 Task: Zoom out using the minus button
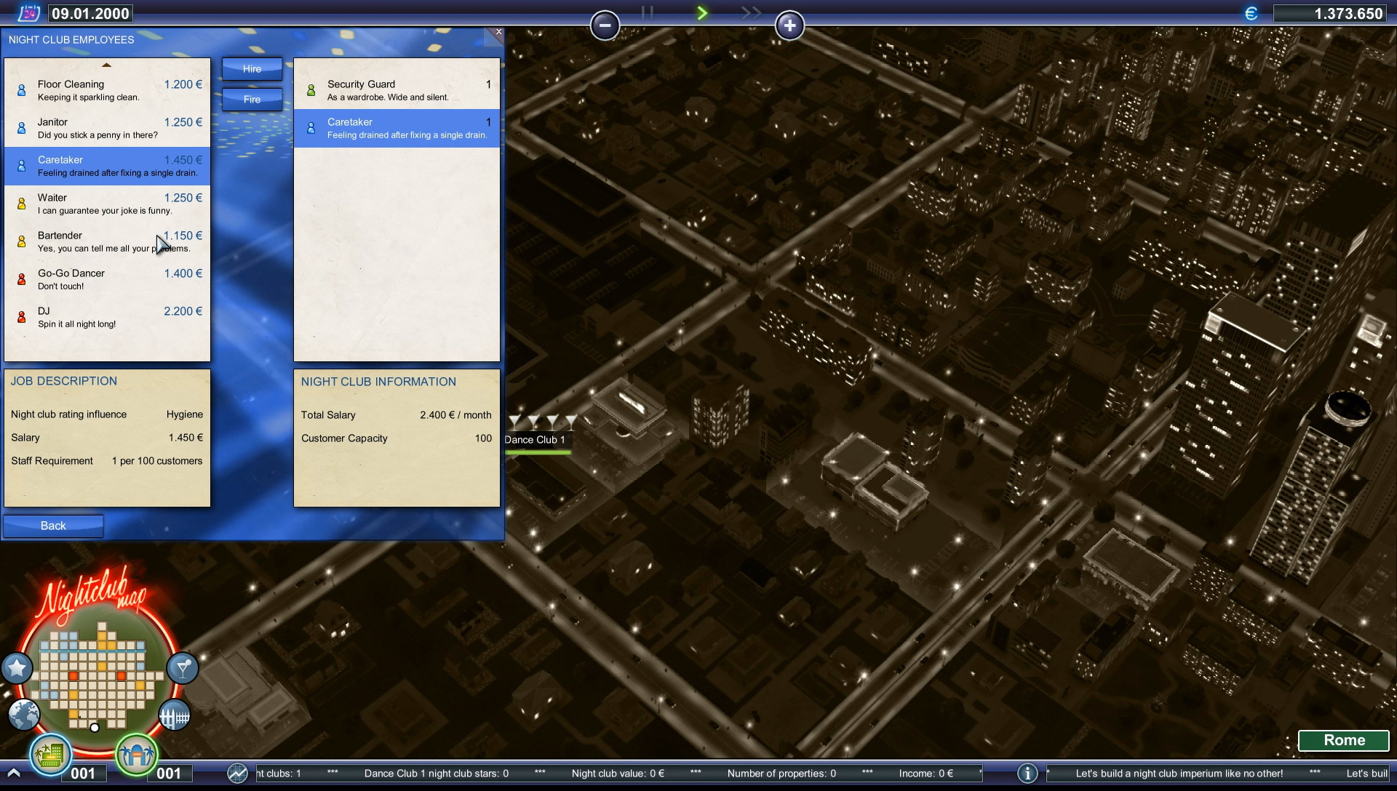coord(605,25)
